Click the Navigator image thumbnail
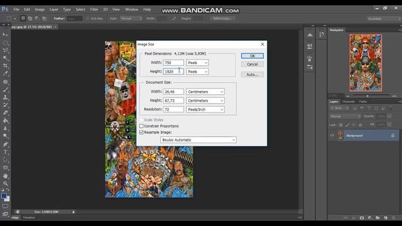402x226 pixels. click(x=366, y=63)
